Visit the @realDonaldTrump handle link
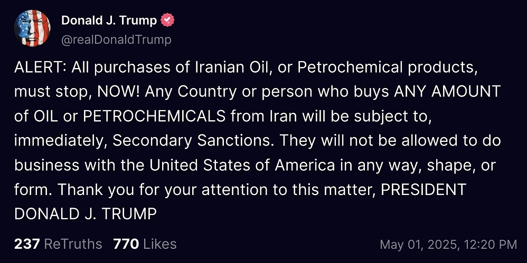 [116, 40]
